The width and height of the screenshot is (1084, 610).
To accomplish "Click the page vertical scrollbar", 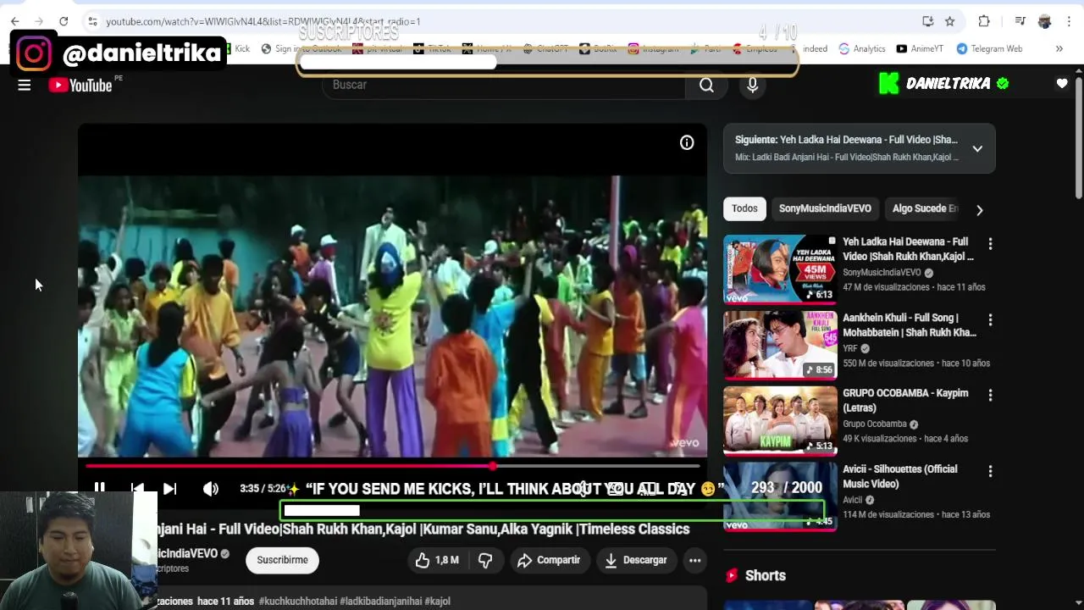I will coord(1079,140).
